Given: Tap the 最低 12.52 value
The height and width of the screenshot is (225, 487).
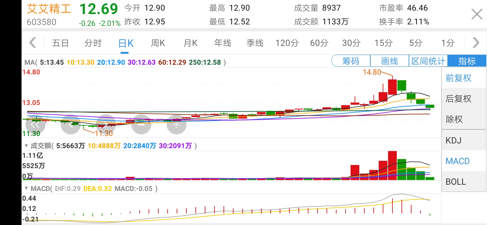Looking at the screenshot, I should coord(239,22).
